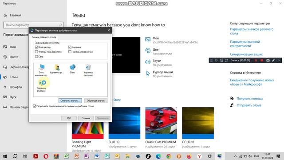Select the "Корзина (полная)" icon
This screenshot has width=284, height=160.
pyautogui.click(x=88, y=70)
